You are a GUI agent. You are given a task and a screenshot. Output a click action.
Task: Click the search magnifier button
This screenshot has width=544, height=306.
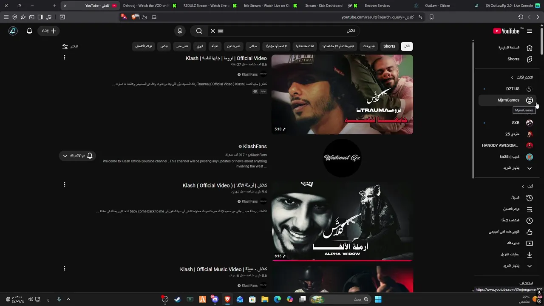199,31
